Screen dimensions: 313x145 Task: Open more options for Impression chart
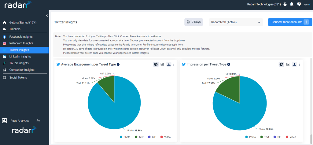pos(299,64)
